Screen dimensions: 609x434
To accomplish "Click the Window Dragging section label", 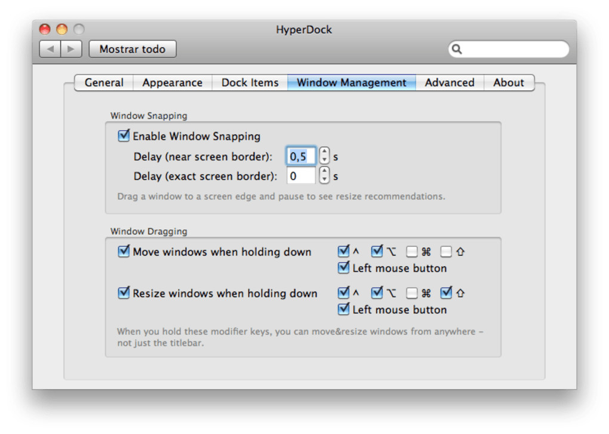I will coord(149,232).
